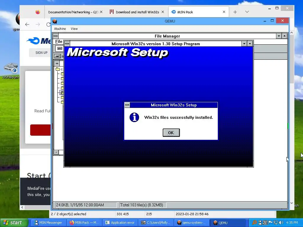Click the MSN Messenger tray icon

pos(260,223)
